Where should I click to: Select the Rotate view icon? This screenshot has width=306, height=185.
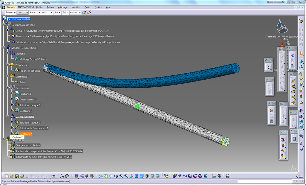click(116, 176)
